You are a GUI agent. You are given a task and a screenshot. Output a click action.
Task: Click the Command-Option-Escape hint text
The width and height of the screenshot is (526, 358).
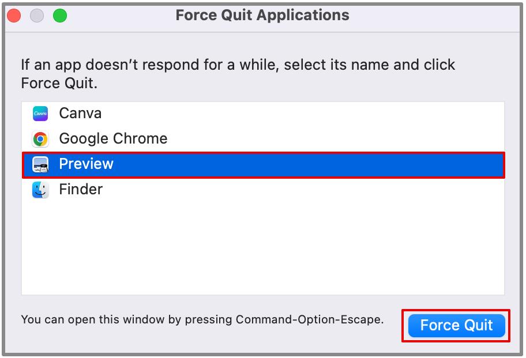coord(202,319)
